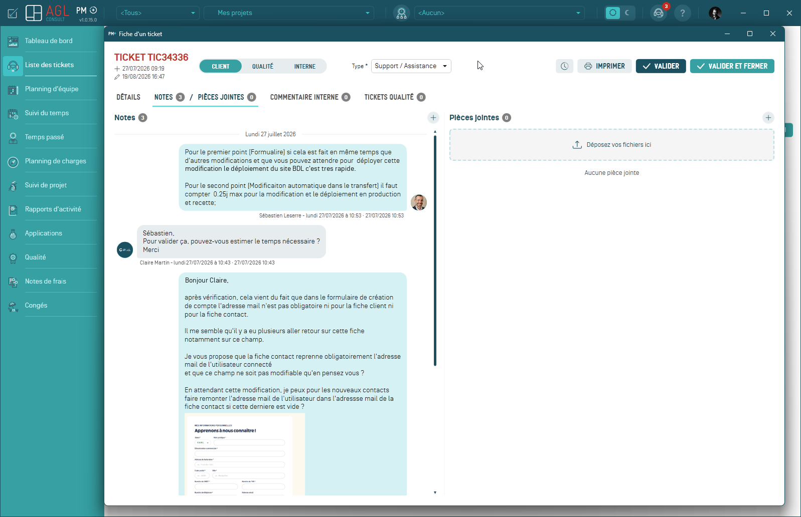Add a new note with plus icon
Screen dimensions: 801x517
(x=433, y=118)
